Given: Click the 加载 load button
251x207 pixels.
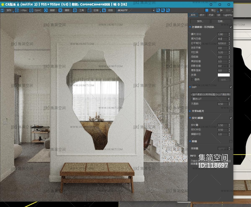Looking at the screenshot, I should [x=221, y=21].
